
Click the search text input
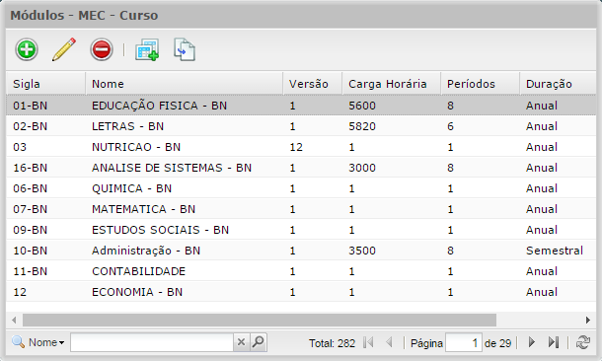pos(152,342)
